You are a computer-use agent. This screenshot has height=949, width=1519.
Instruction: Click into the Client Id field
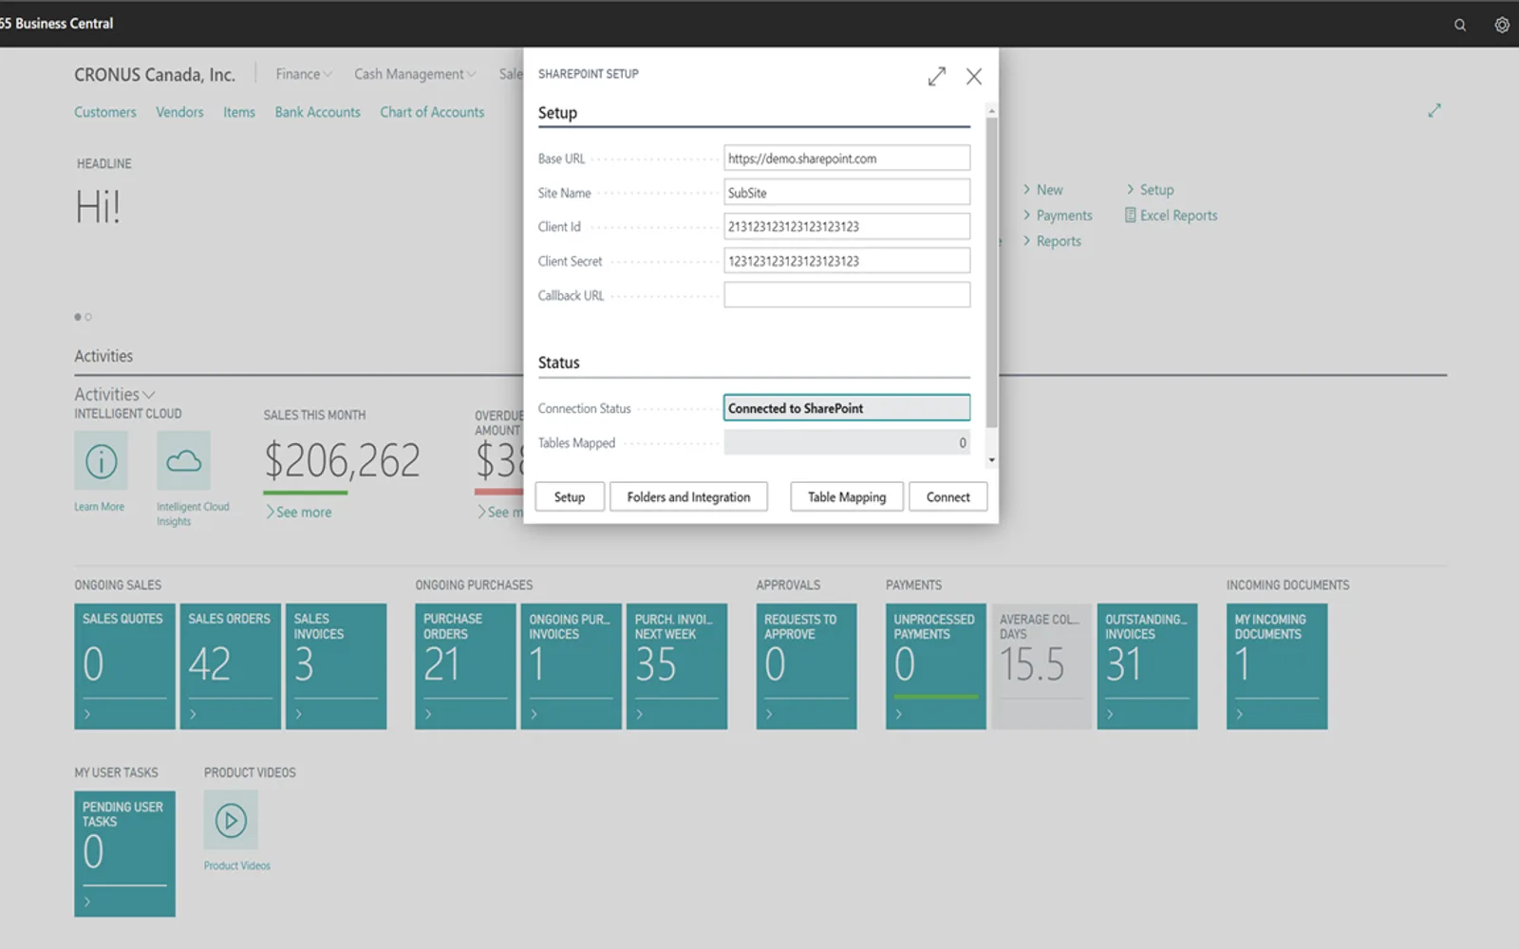(x=847, y=227)
